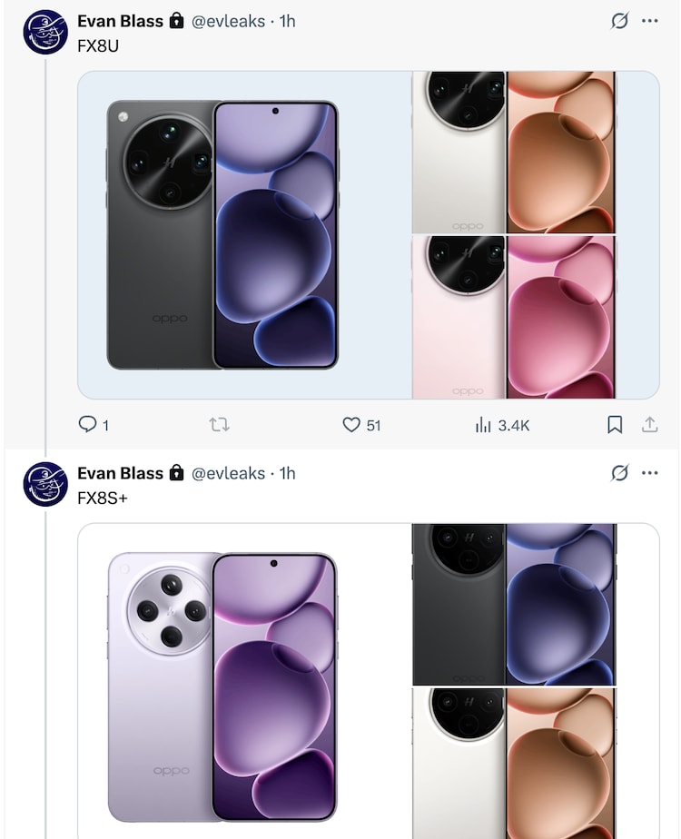
Task: Like the FX8U tweet
Action: click(x=351, y=424)
